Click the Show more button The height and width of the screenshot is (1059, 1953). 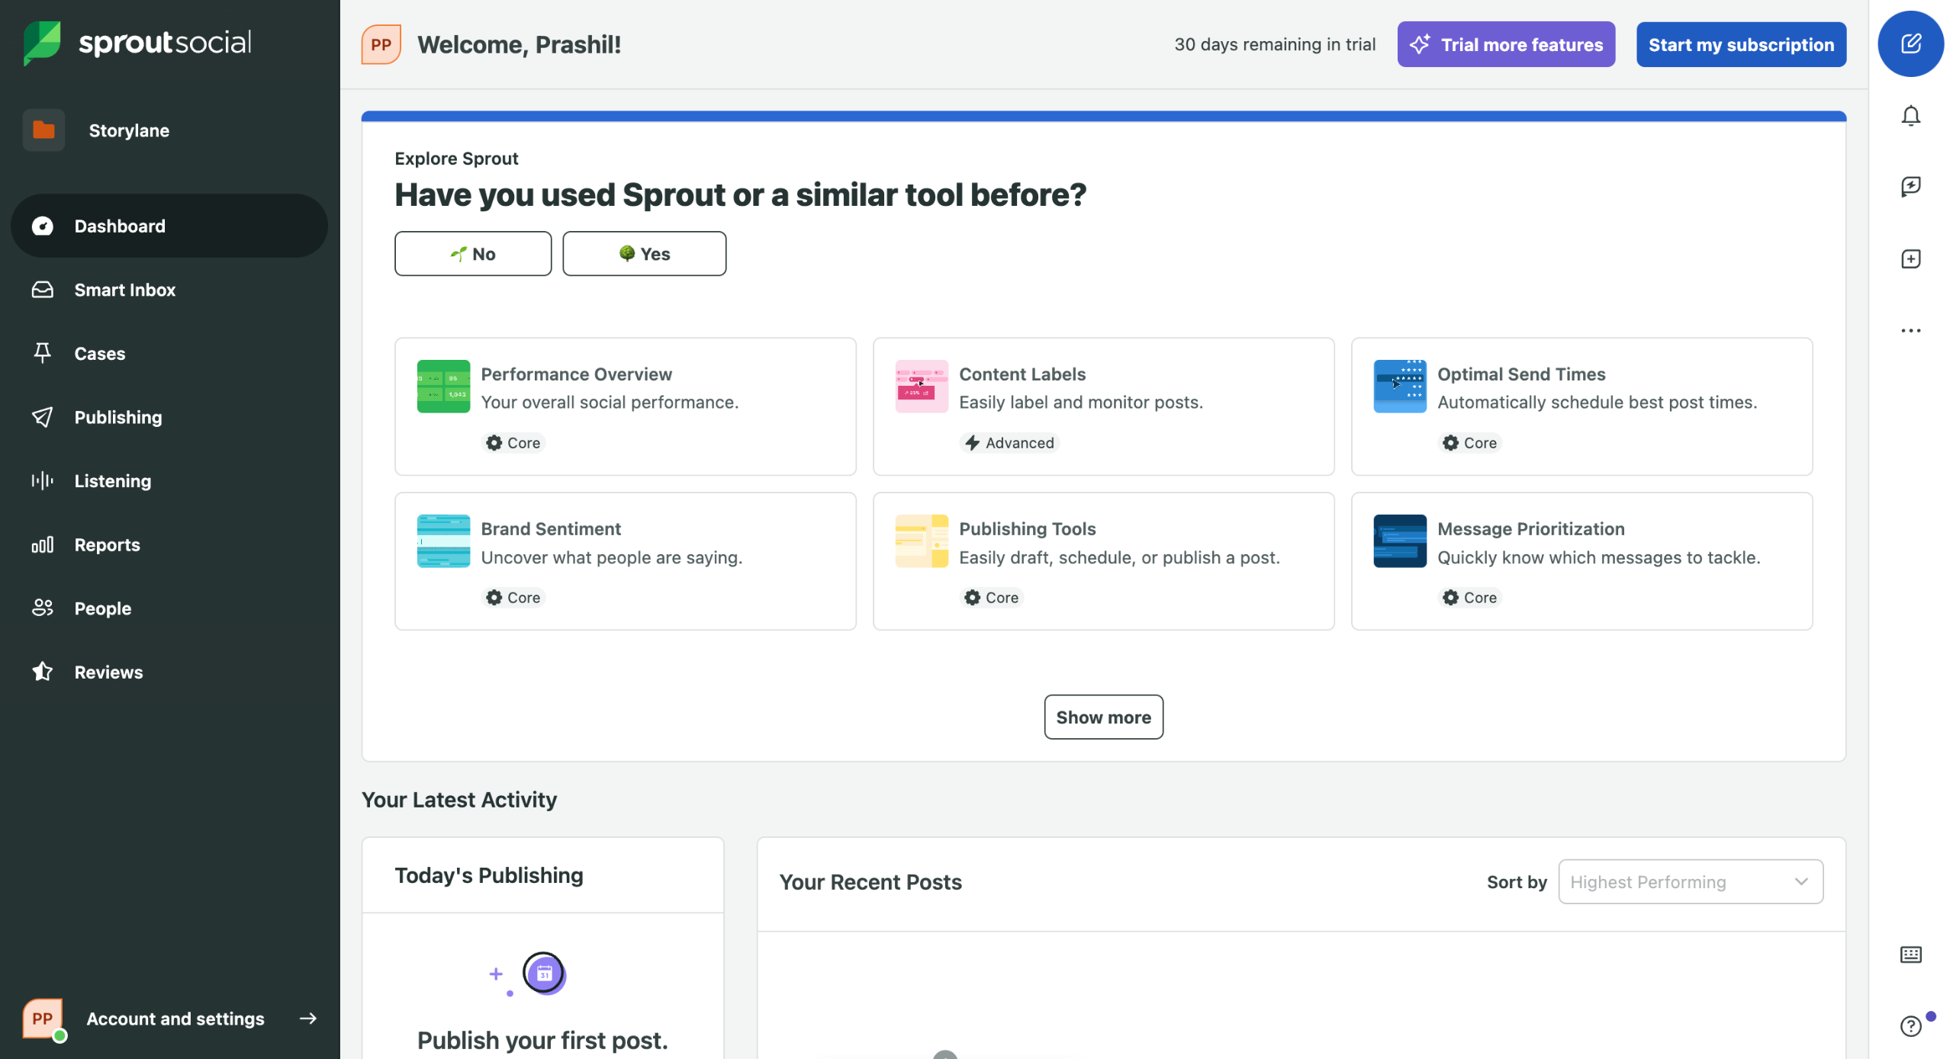[1102, 717]
